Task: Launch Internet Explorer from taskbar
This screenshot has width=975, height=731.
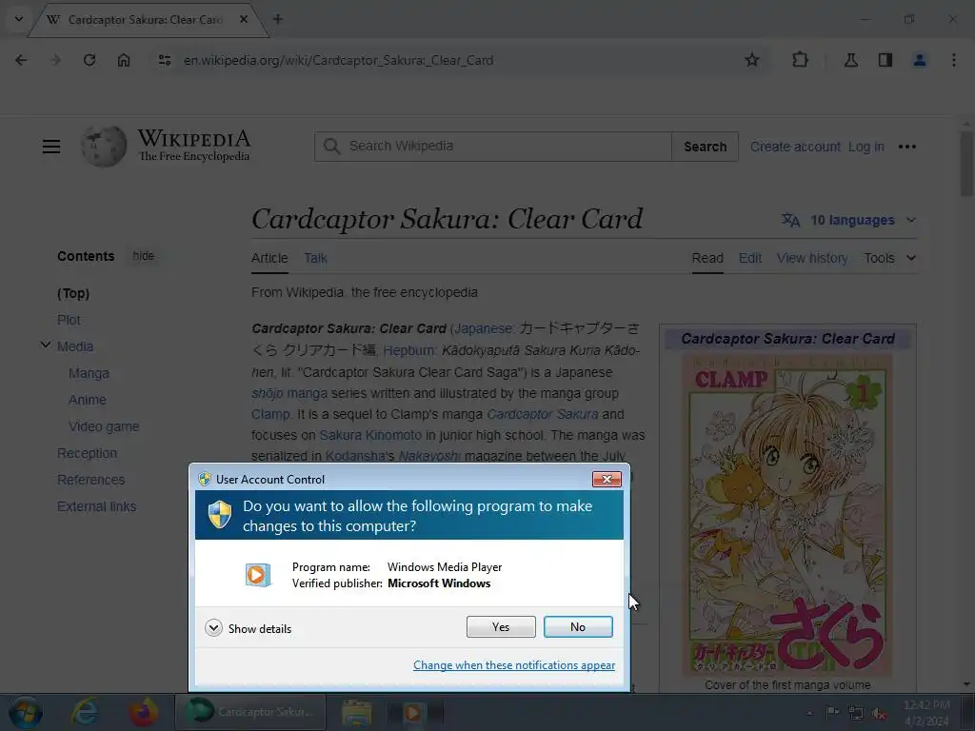Action: (x=84, y=712)
